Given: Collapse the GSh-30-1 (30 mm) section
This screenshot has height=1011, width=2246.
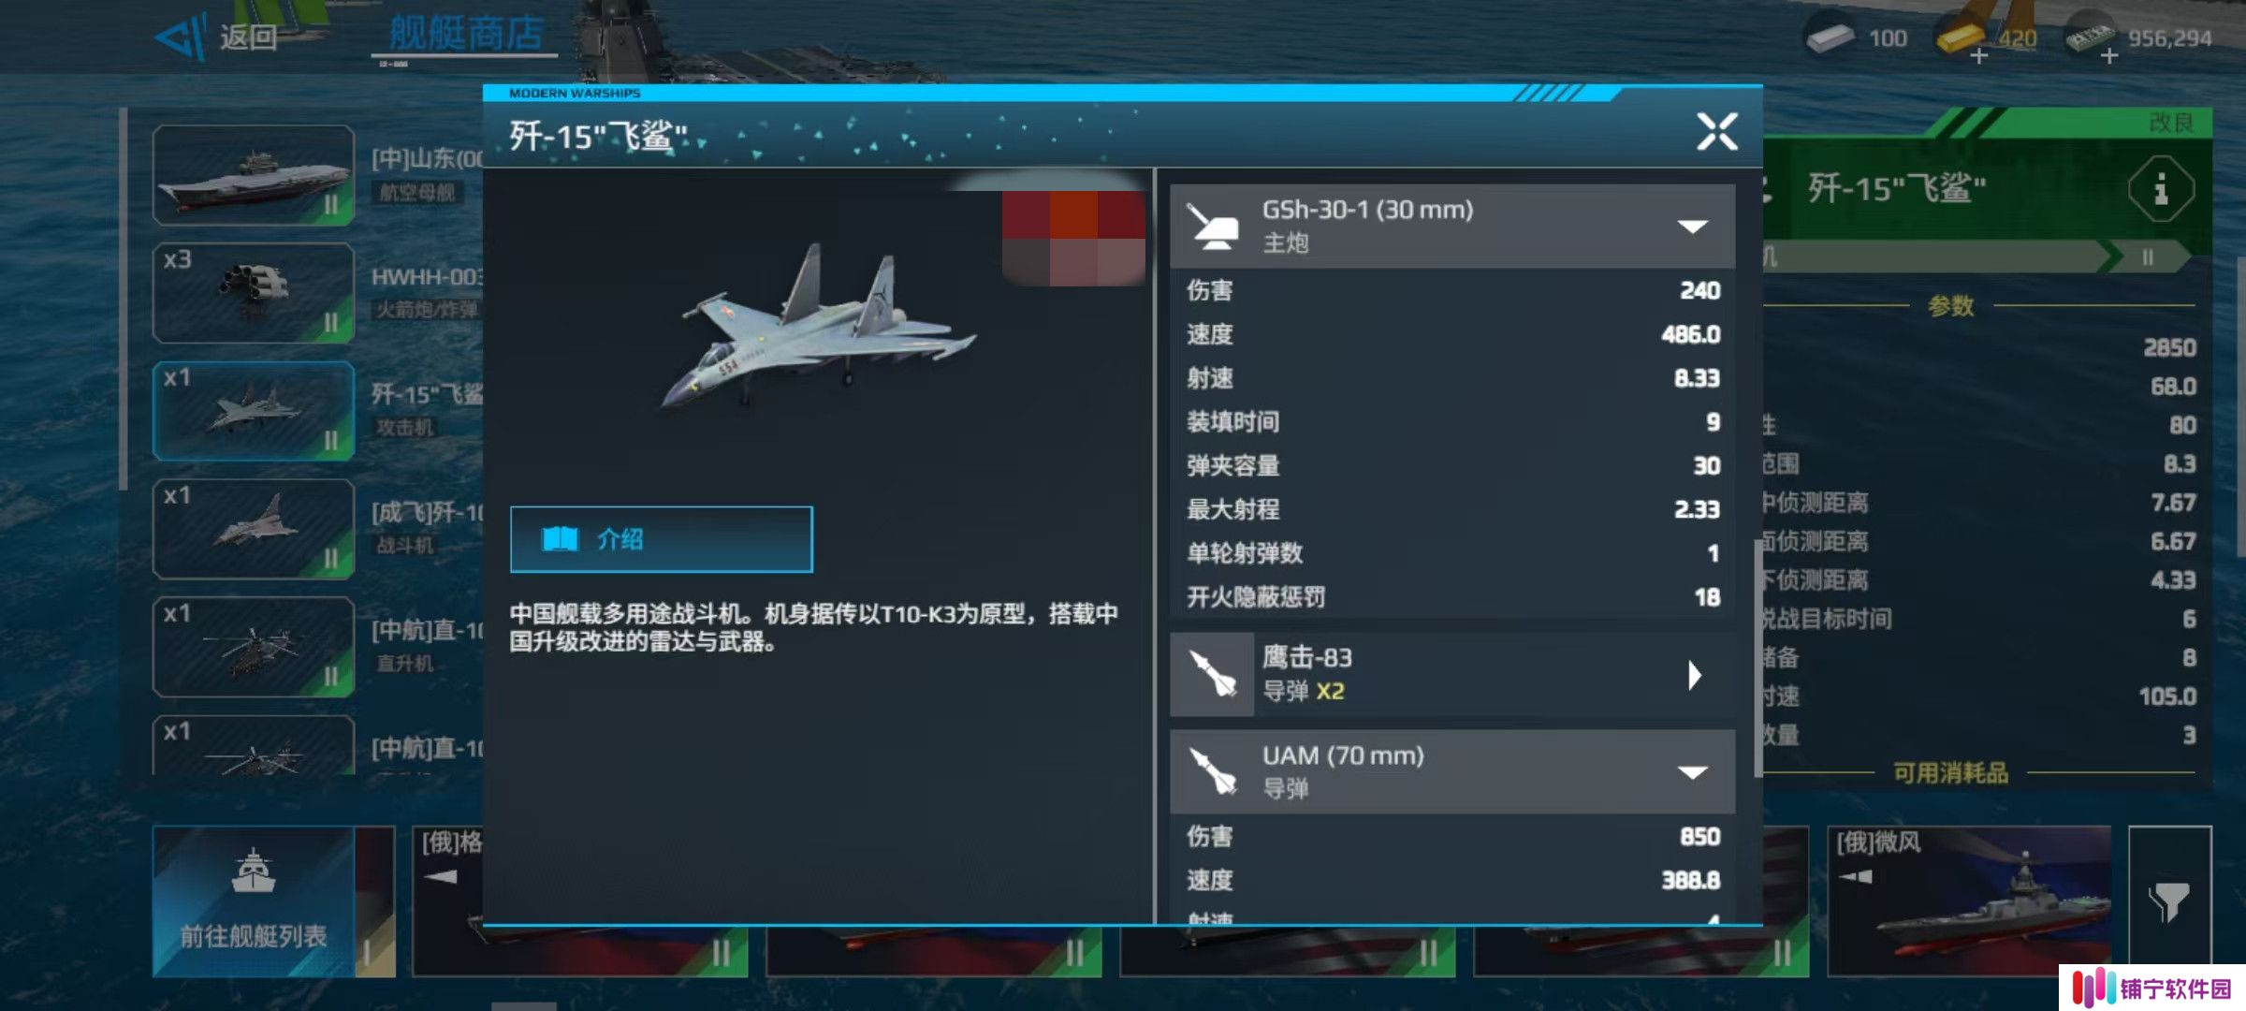Looking at the screenshot, I should pyautogui.click(x=1692, y=227).
